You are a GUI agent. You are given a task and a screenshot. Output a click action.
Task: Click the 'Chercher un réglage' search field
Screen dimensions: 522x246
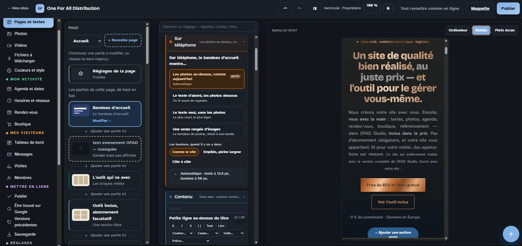(208, 27)
